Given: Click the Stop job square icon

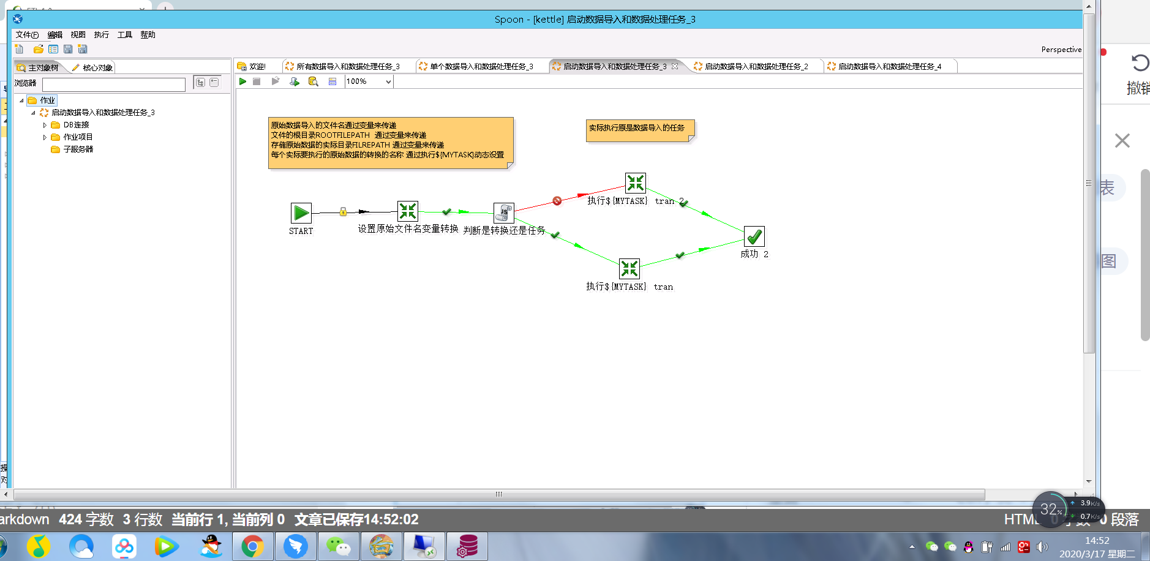Looking at the screenshot, I should (x=257, y=81).
